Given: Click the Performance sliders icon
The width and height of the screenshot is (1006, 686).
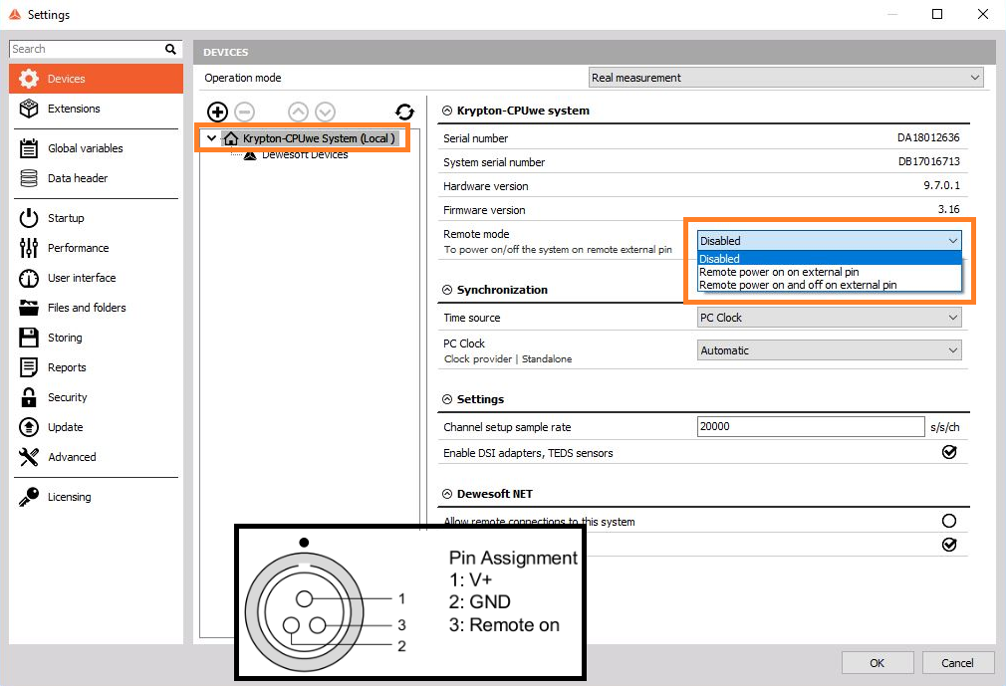Looking at the screenshot, I should point(29,248).
